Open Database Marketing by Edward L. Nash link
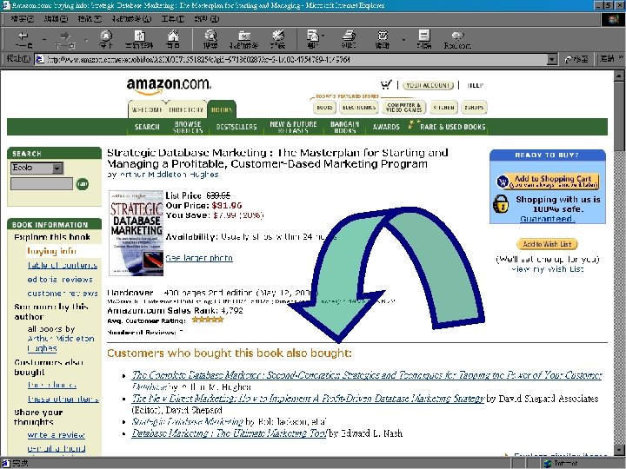 (x=230, y=433)
